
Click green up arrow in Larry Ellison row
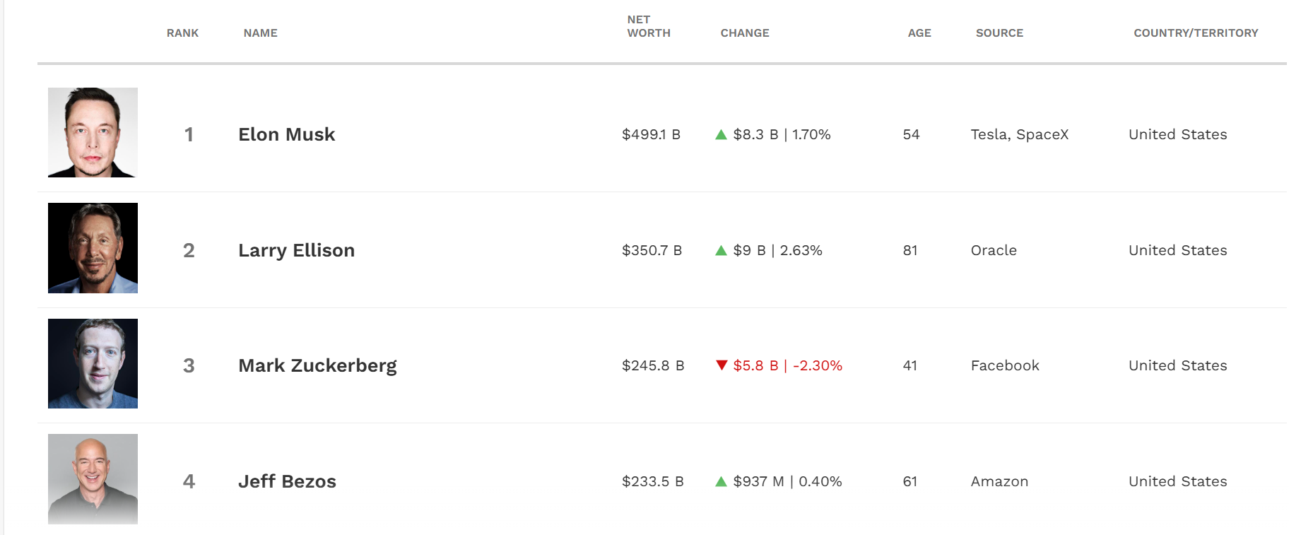(721, 250)
